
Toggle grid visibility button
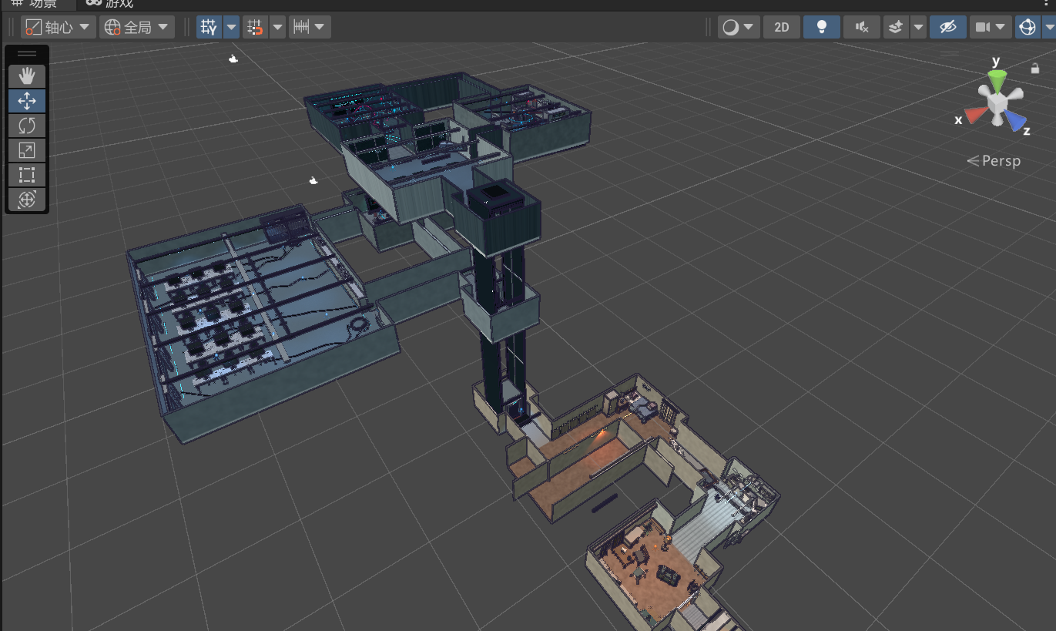[x=209, y=28]
